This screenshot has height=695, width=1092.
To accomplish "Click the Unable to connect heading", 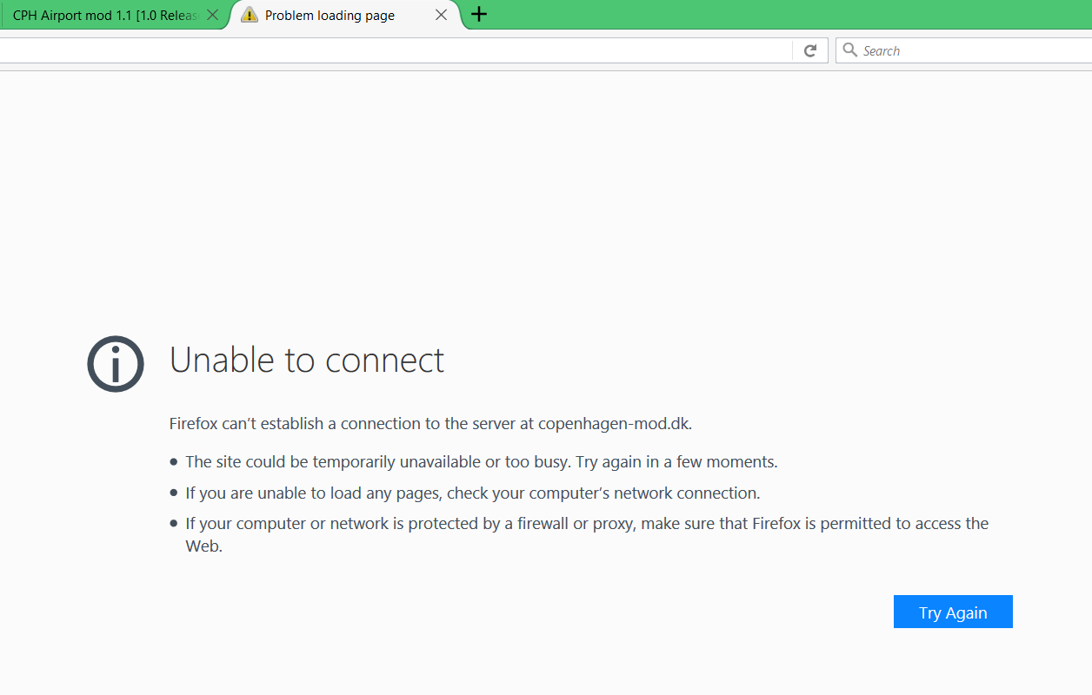I will point(307,360).
